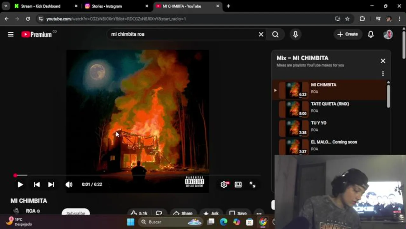Toggle theater mode on the player
The image size is (406, 229).
(238, 184)
